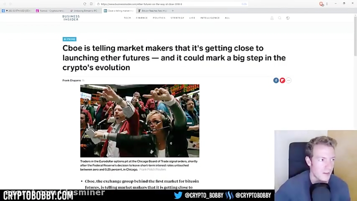Image resolution: width=357 pixels, height=201 pixels.
Task: Open the Life navigation section
Action: pyautogui.click(x=192, y=18)
